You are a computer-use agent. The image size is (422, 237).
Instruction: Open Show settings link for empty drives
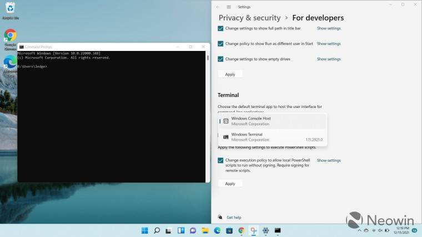click(x=329, y=59)
